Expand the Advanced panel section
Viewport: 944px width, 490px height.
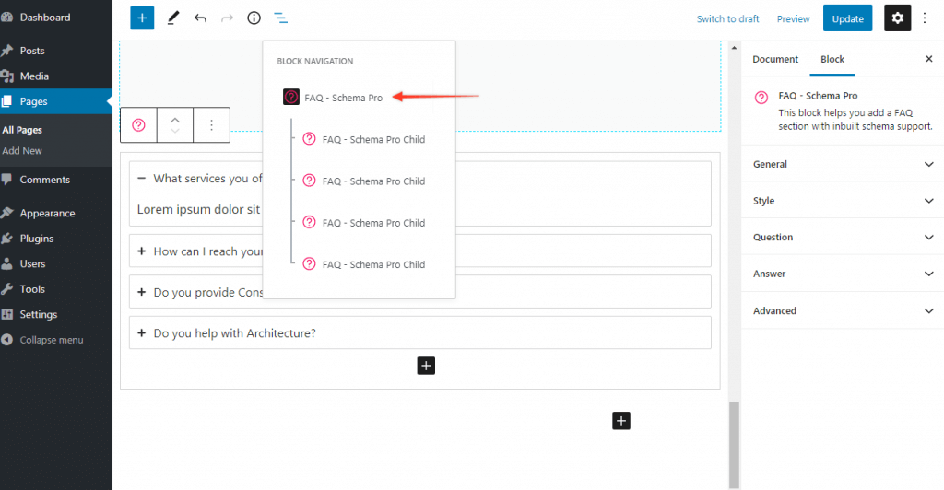843,310
